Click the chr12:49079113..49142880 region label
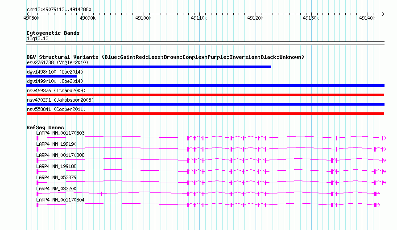 pyautogui.click(x=59, y=9)
